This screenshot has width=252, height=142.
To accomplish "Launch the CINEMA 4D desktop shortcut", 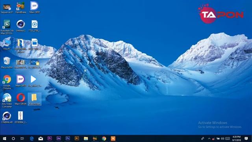I will 7,118.
